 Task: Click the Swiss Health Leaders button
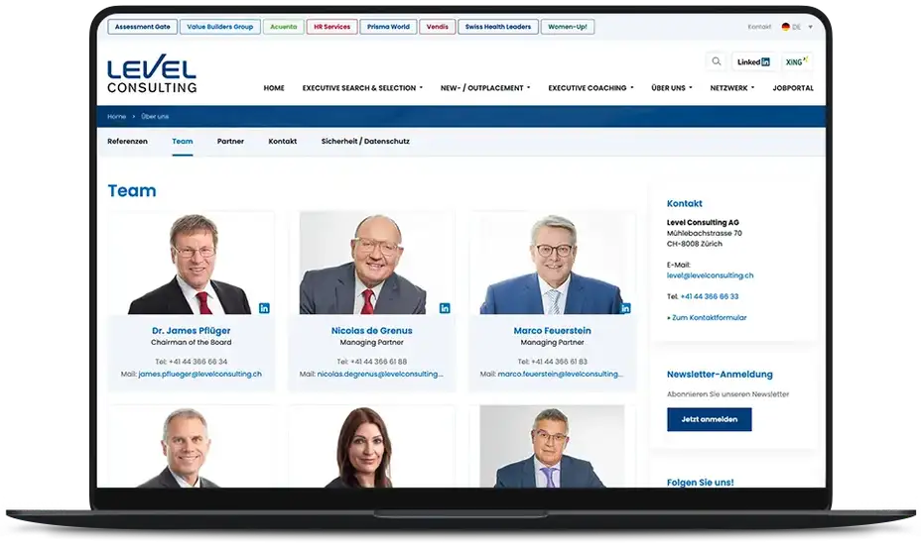pyautogui.click(x=498, y=27)
